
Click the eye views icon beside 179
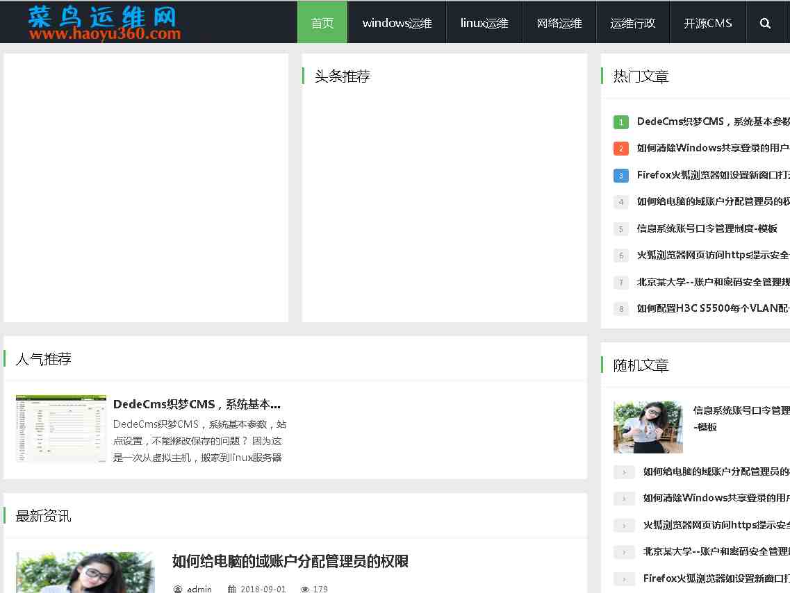click(x=304, y=589)
